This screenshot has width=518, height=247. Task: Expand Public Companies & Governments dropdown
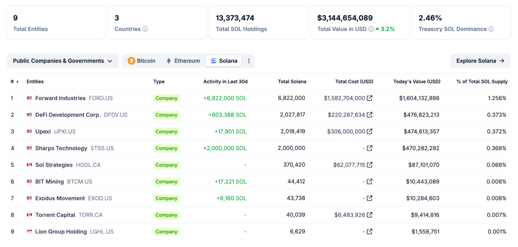point(62,61)
